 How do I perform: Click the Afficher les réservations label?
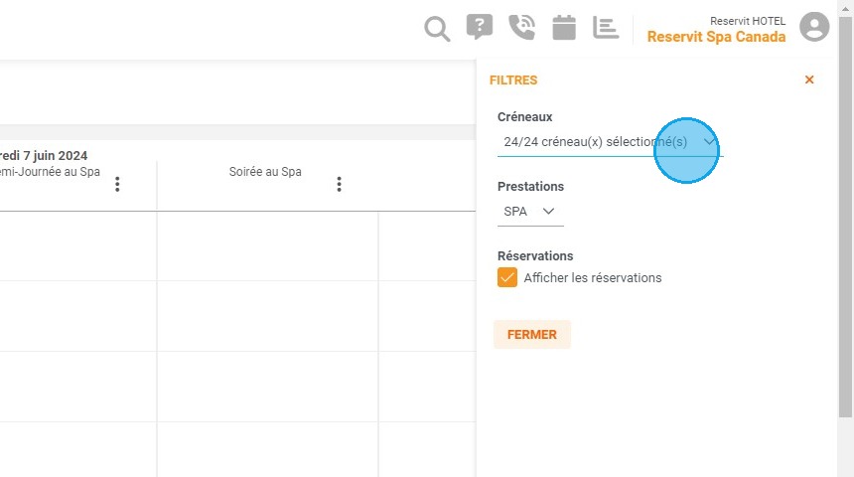click(593, 278)
